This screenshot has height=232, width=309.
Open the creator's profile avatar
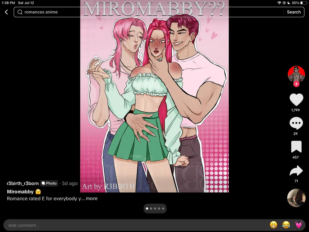(296, 74)
